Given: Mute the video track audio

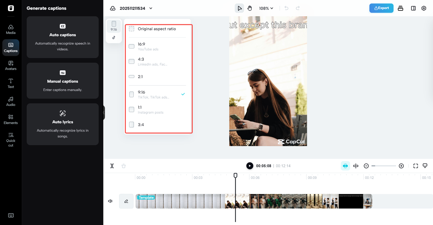Looking at the screenshot, I should point(110,201).
